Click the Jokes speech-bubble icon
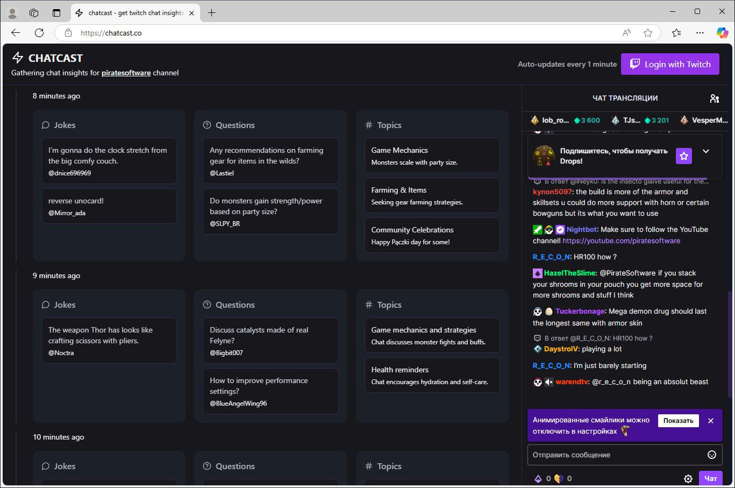735x488 pixels. point(45,125)
